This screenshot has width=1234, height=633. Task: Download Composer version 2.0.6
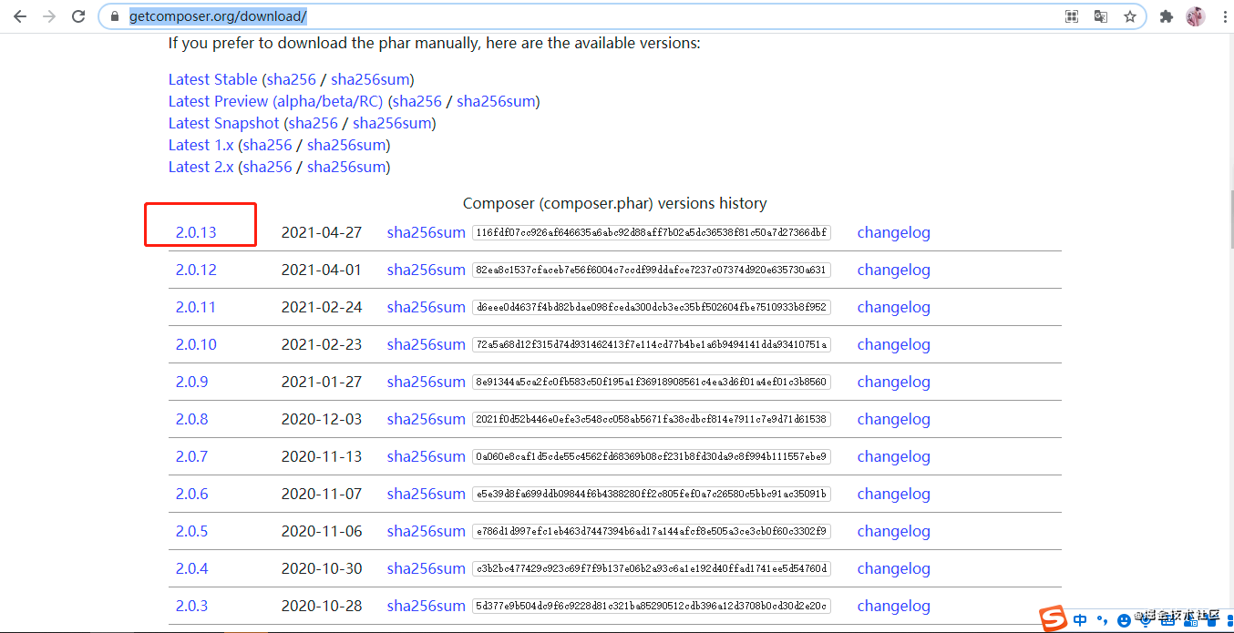(191, 494)
